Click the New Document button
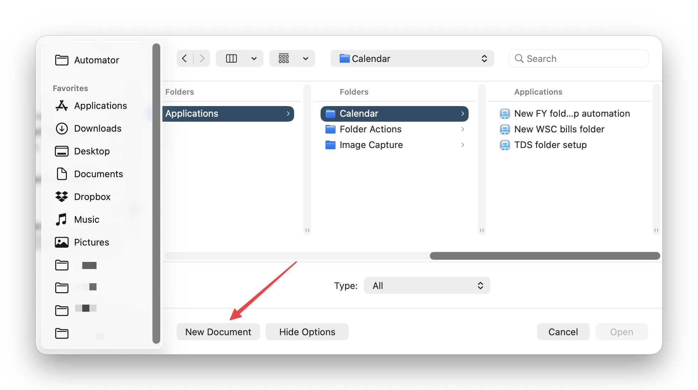 (218, 331)
